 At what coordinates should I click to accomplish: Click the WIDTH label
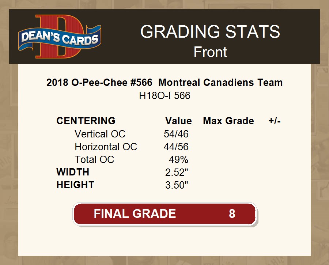click(x=73, y=172)
